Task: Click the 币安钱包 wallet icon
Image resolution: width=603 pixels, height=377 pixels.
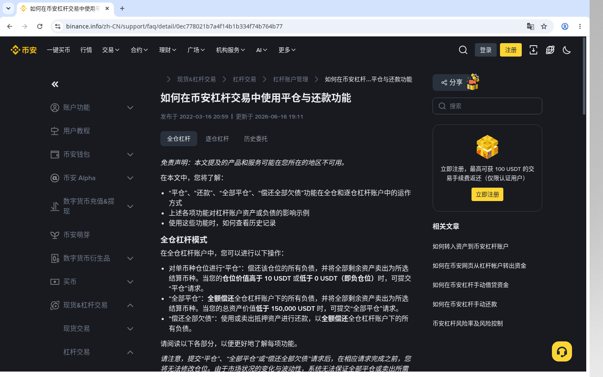Action: click(x=55, y=155)
